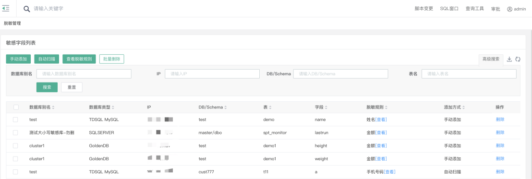Focus the 数据库别名 input field
This screenshot has width=532, height=179.
[84, 73]
